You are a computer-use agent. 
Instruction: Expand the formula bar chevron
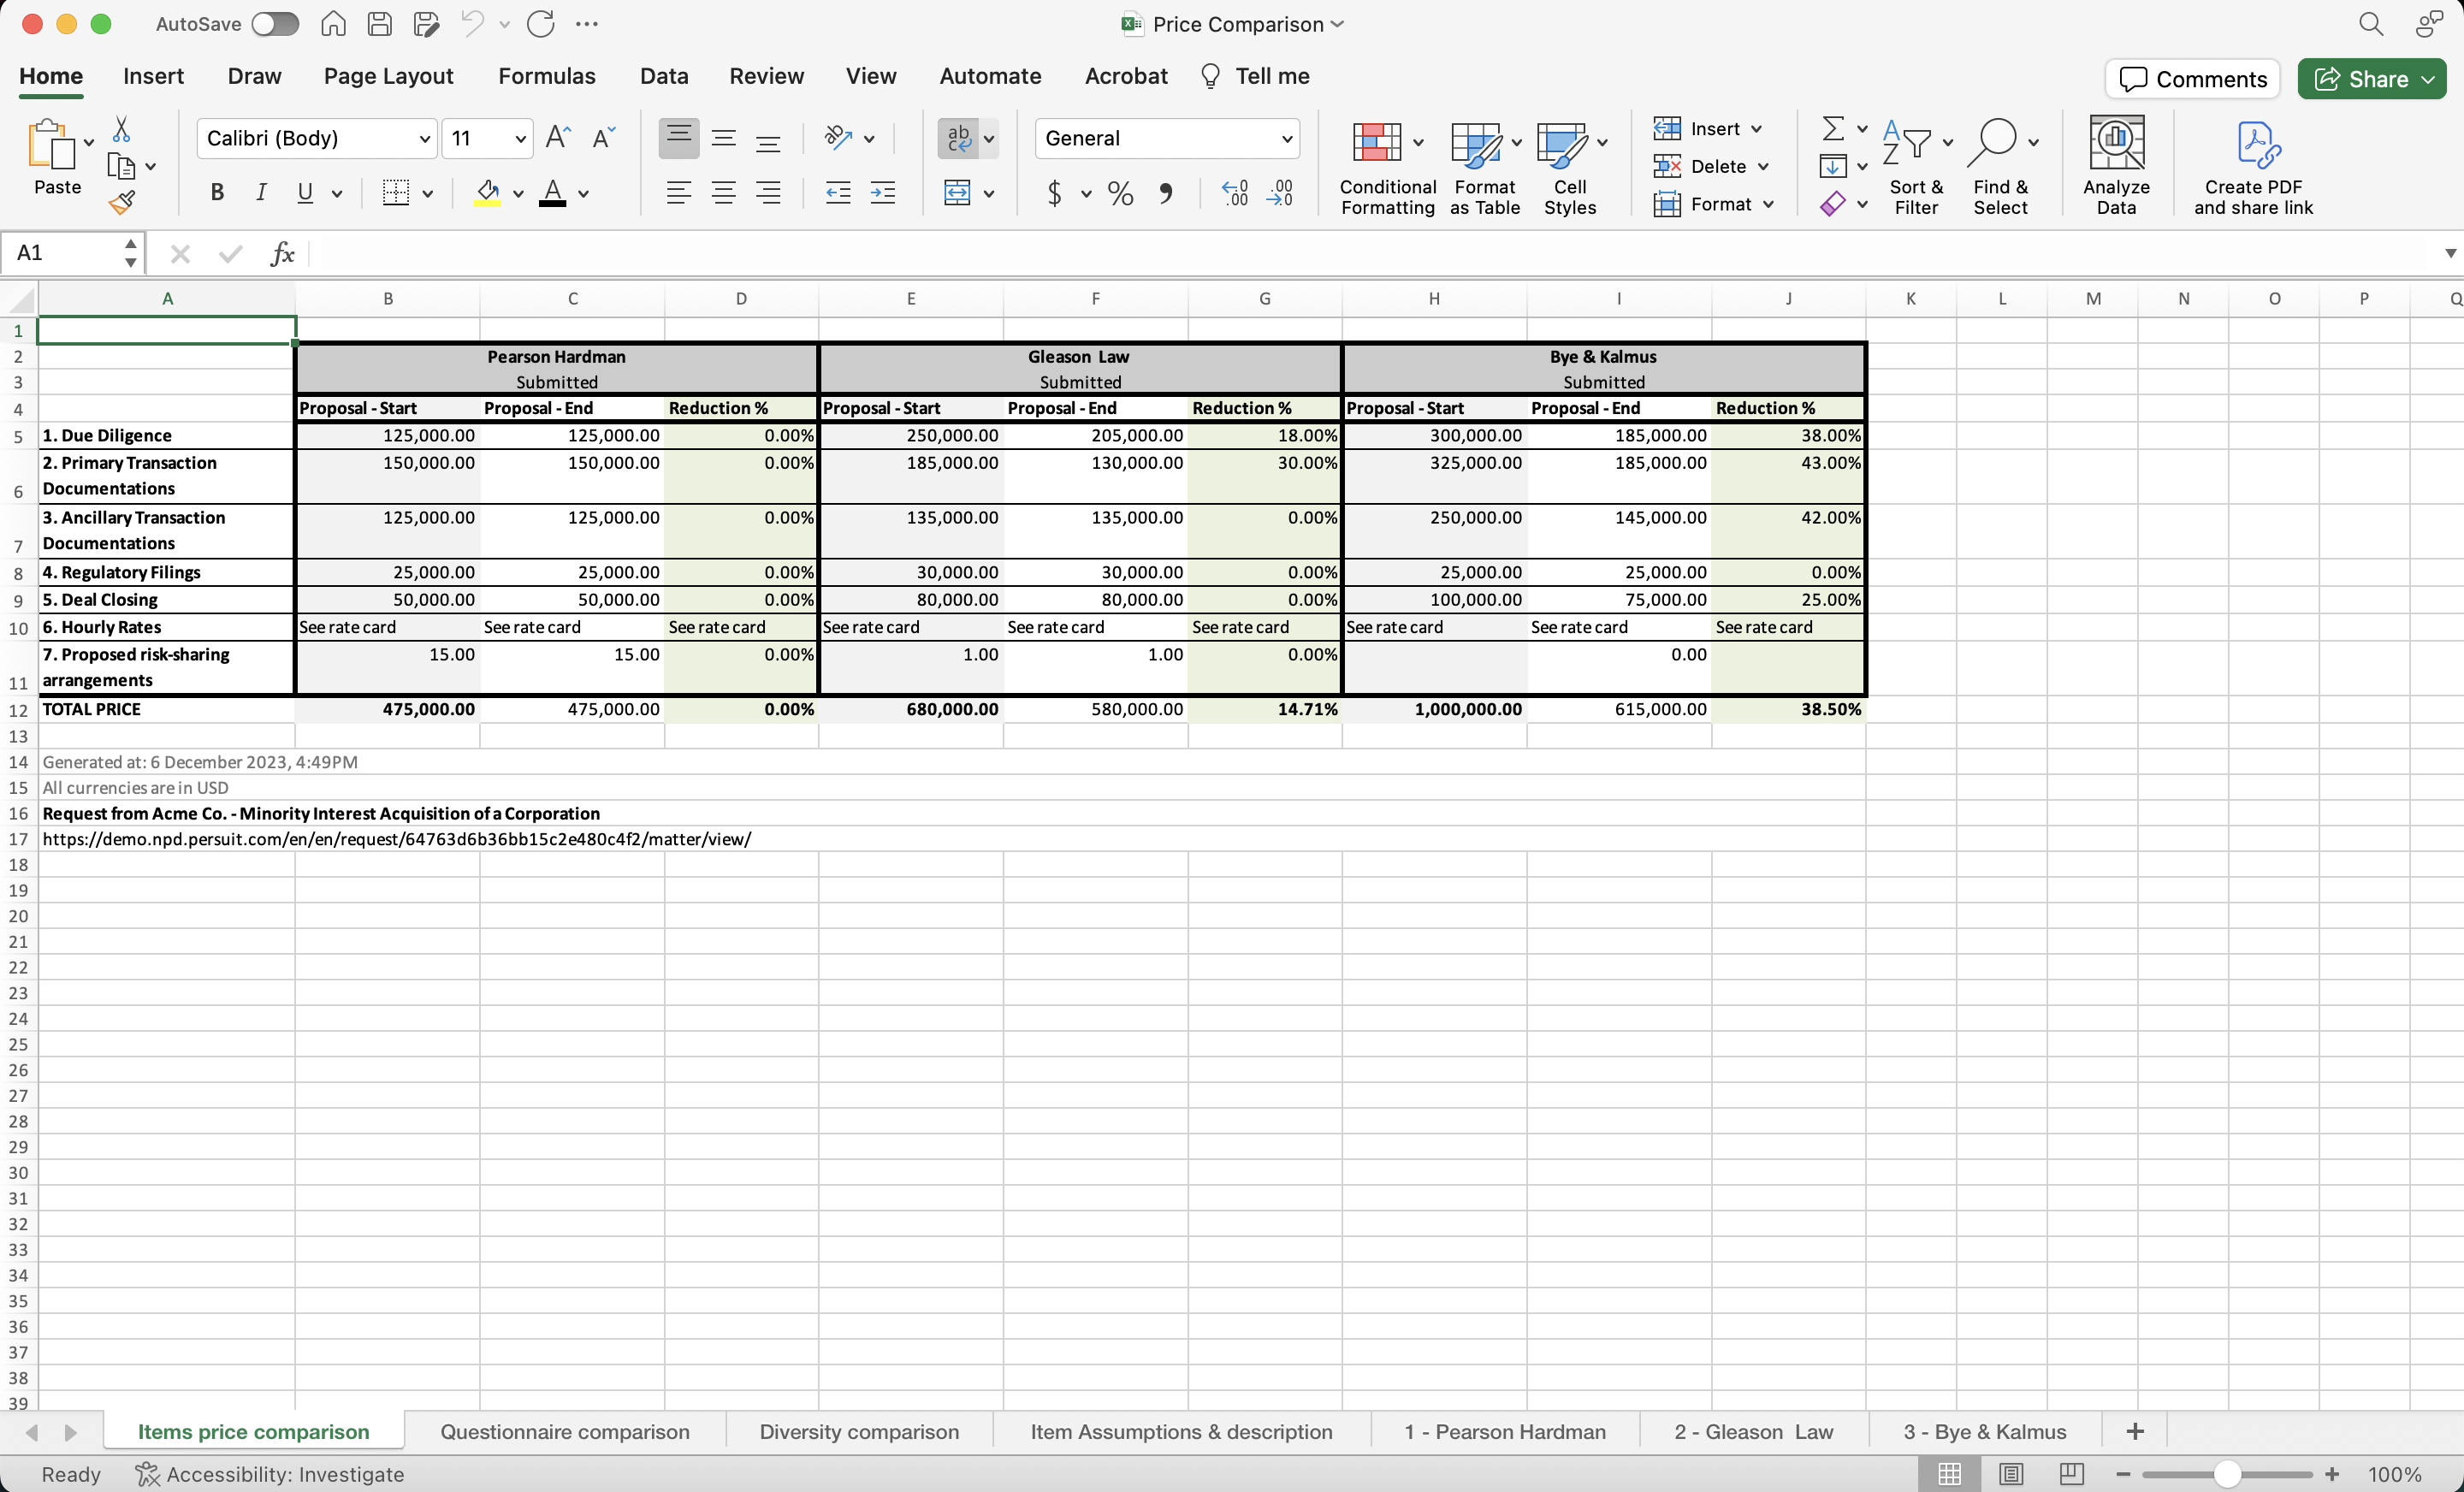[x=2450, y=254]
